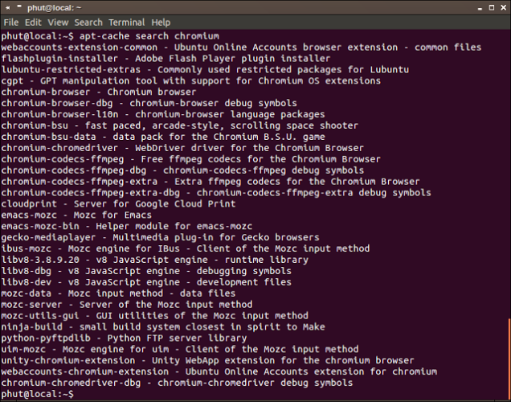This screenshot has height=402, width=511.
Task: Open the Help menu
Action: click(x=161, y=23)
